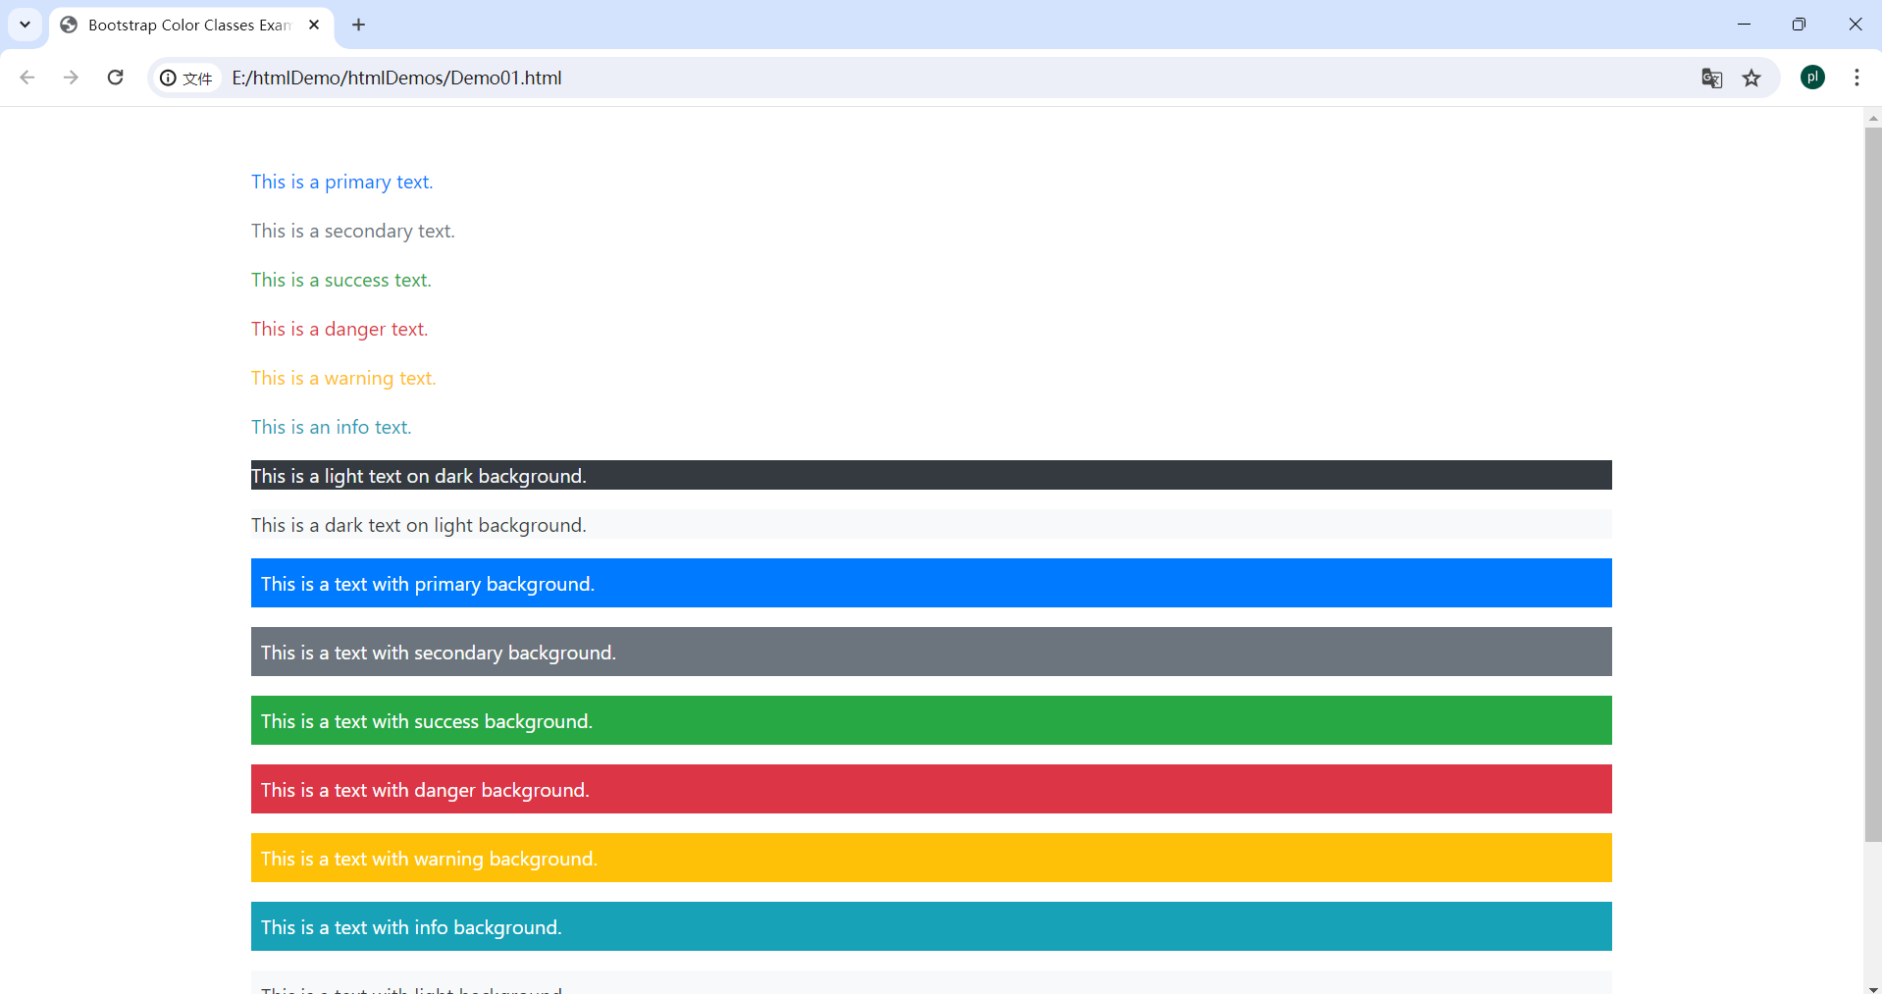Click the teal info background block

tap(931, 926)
